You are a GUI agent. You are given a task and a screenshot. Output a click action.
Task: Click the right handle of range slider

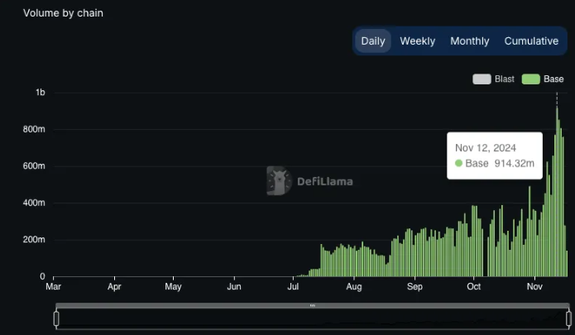[568, 318]
